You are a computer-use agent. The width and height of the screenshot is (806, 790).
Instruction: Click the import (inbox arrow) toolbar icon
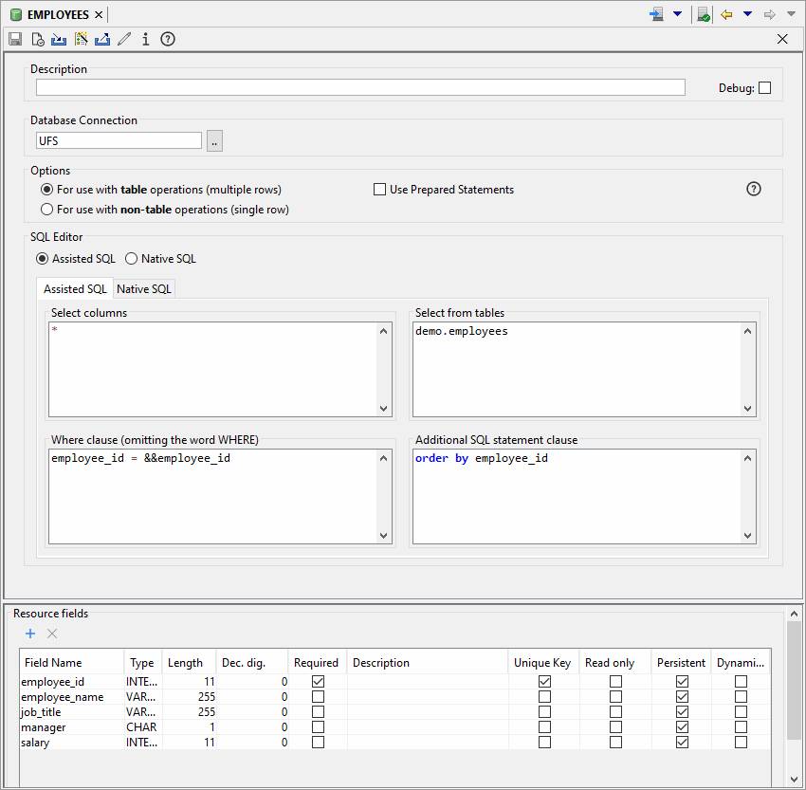(x=59, y=39)
